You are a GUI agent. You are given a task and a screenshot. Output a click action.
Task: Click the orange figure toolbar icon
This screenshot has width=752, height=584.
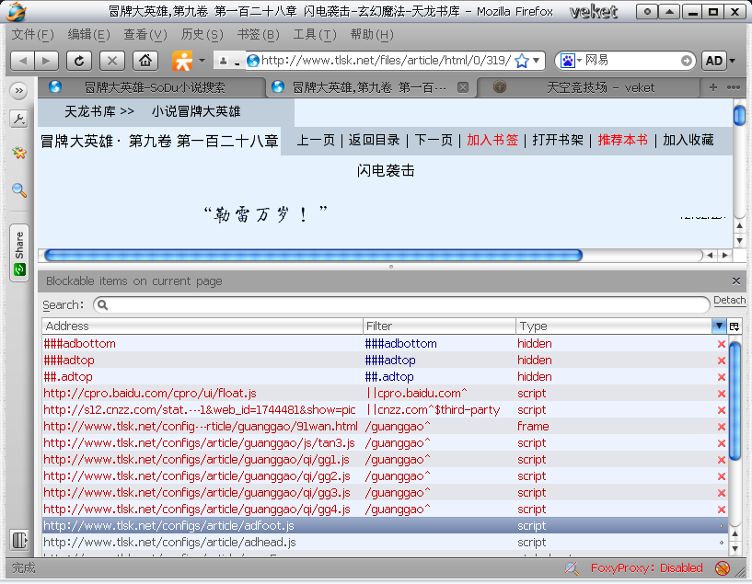click(182, 61)
